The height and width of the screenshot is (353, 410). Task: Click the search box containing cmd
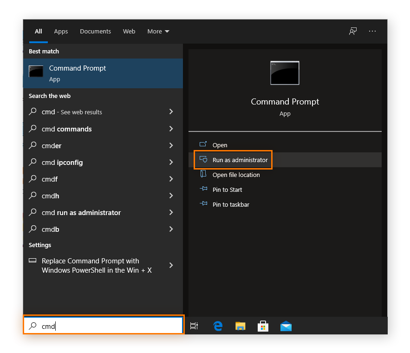104,325
